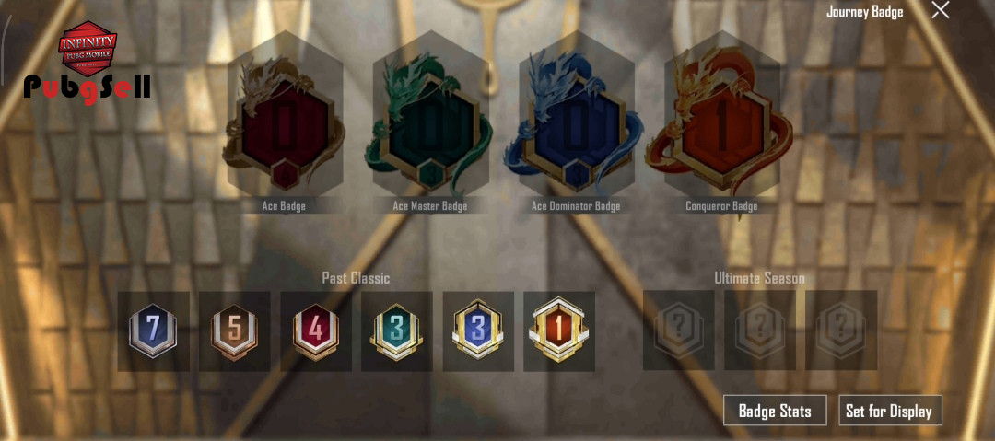Open the first locked Ultimate Season slot
This screenshot has height=441, width=995.
coord(678,331)
